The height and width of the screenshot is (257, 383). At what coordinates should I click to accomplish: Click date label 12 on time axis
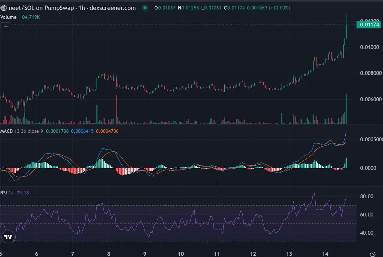[253, 254]
